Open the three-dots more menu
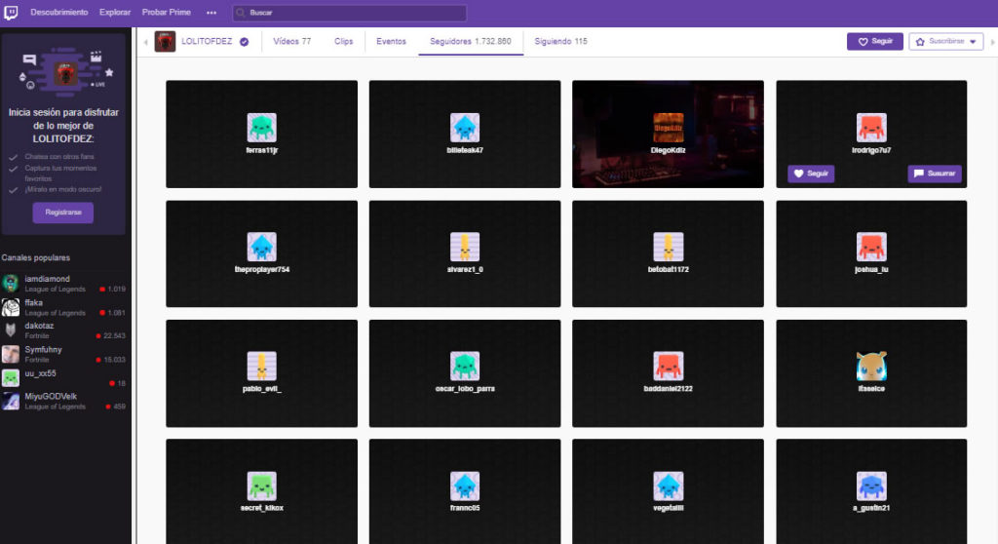 coord(211,13)
